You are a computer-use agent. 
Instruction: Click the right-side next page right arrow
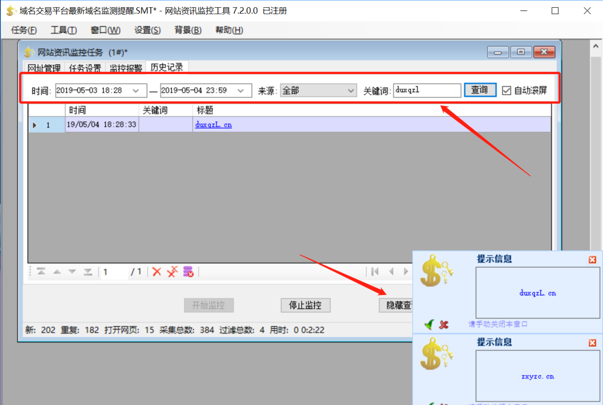[x=406, y=272]
